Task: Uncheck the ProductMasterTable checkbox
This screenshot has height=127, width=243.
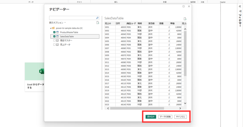Action: [54, 32]
